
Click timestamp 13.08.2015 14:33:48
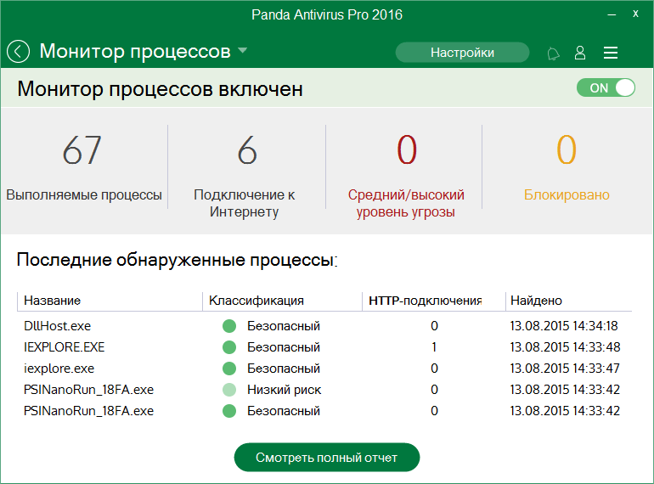565,347
